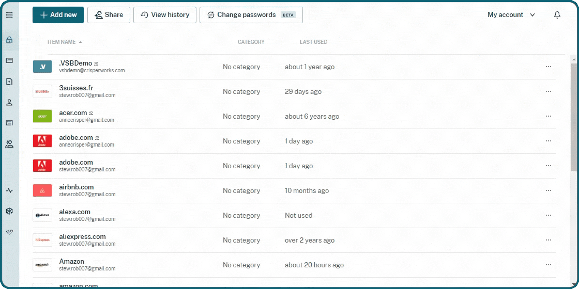The image size is (579, 289).
Task: Open IDs icon in sidebar
Action: click(x=9, y=123)
